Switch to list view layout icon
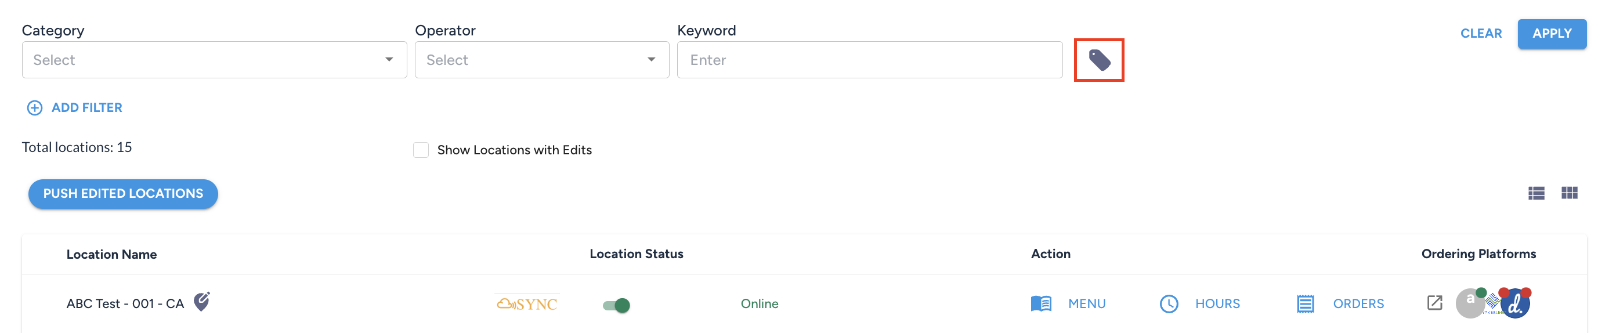 coord(1536,193)
